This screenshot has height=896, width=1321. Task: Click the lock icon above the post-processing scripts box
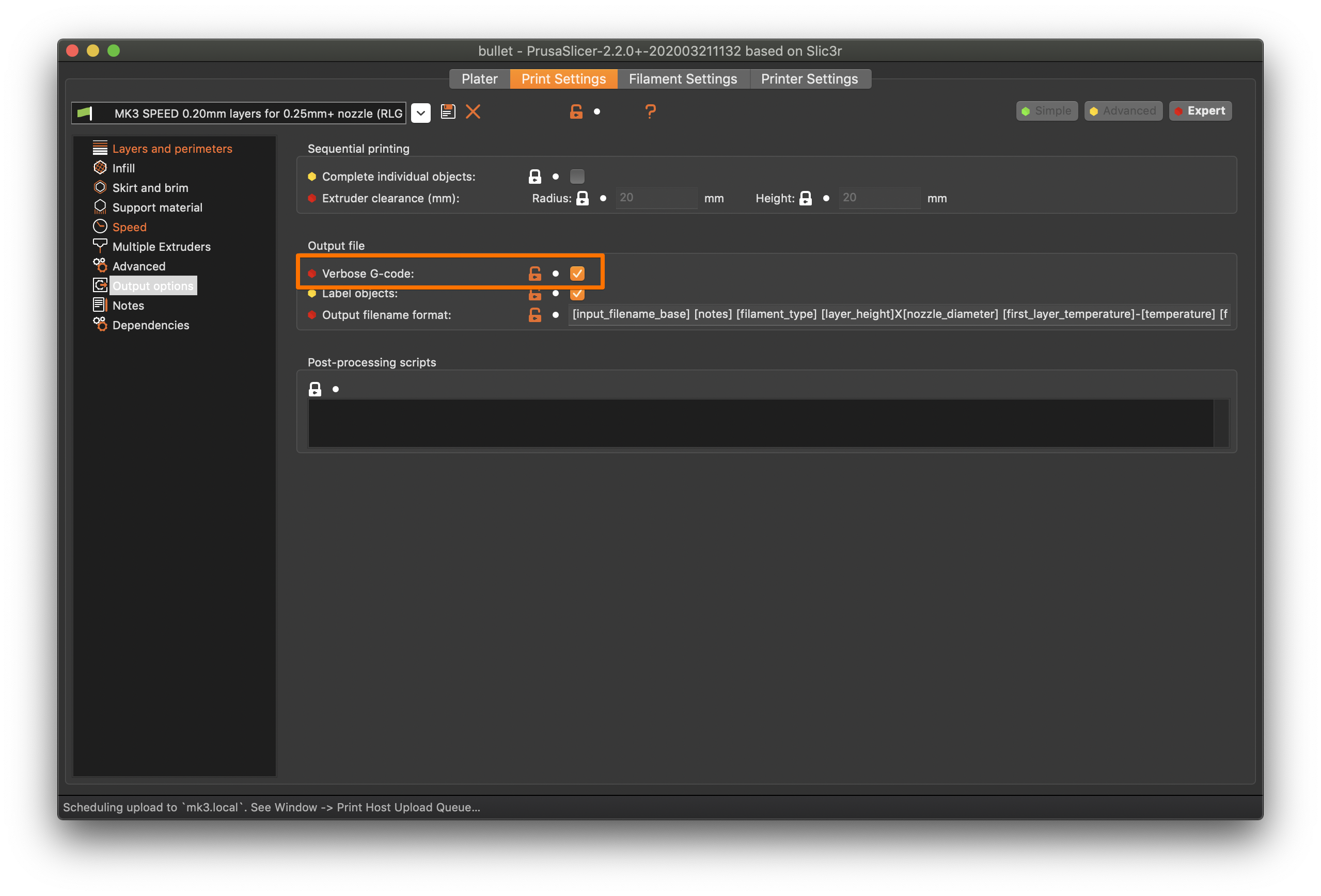click(315, 389)
